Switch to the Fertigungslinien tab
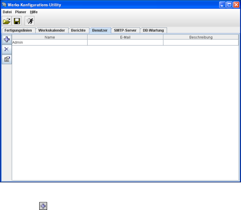Viewport: 241px width, 210px height. pos(18,30)
